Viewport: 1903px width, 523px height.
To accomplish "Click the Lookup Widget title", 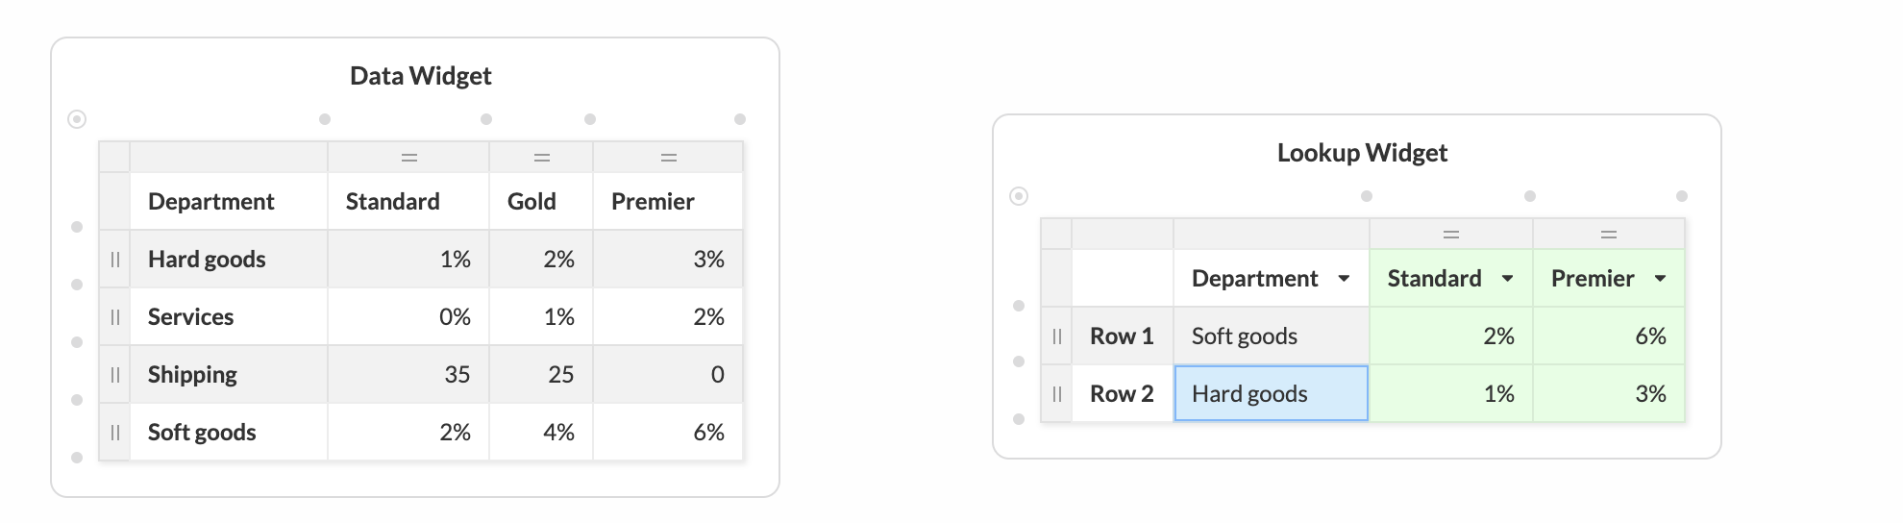I will coord(1362,153).
